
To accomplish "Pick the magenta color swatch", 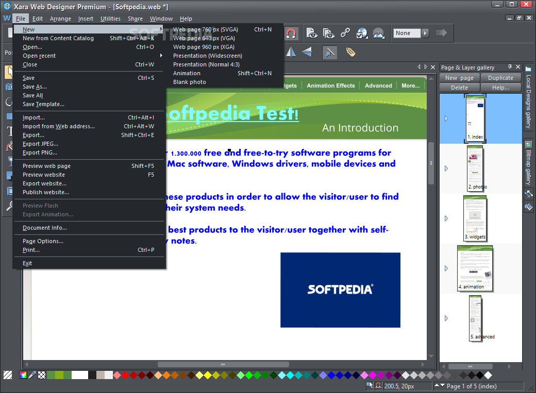I will coord(373,375).
